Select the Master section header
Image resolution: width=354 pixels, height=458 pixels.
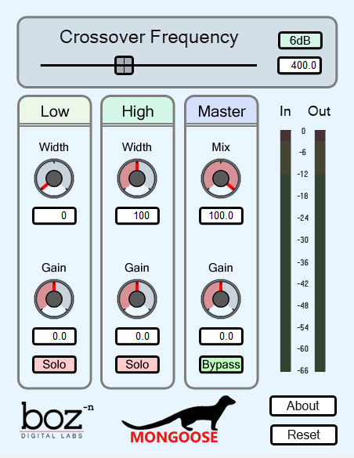[222, 111]
